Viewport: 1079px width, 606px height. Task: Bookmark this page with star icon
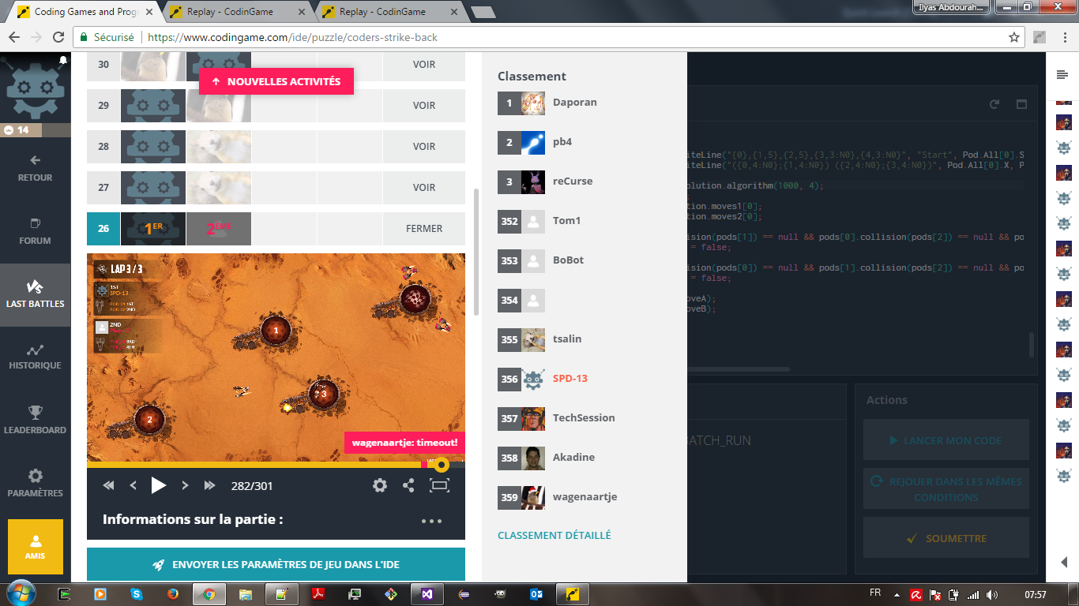1014,37
